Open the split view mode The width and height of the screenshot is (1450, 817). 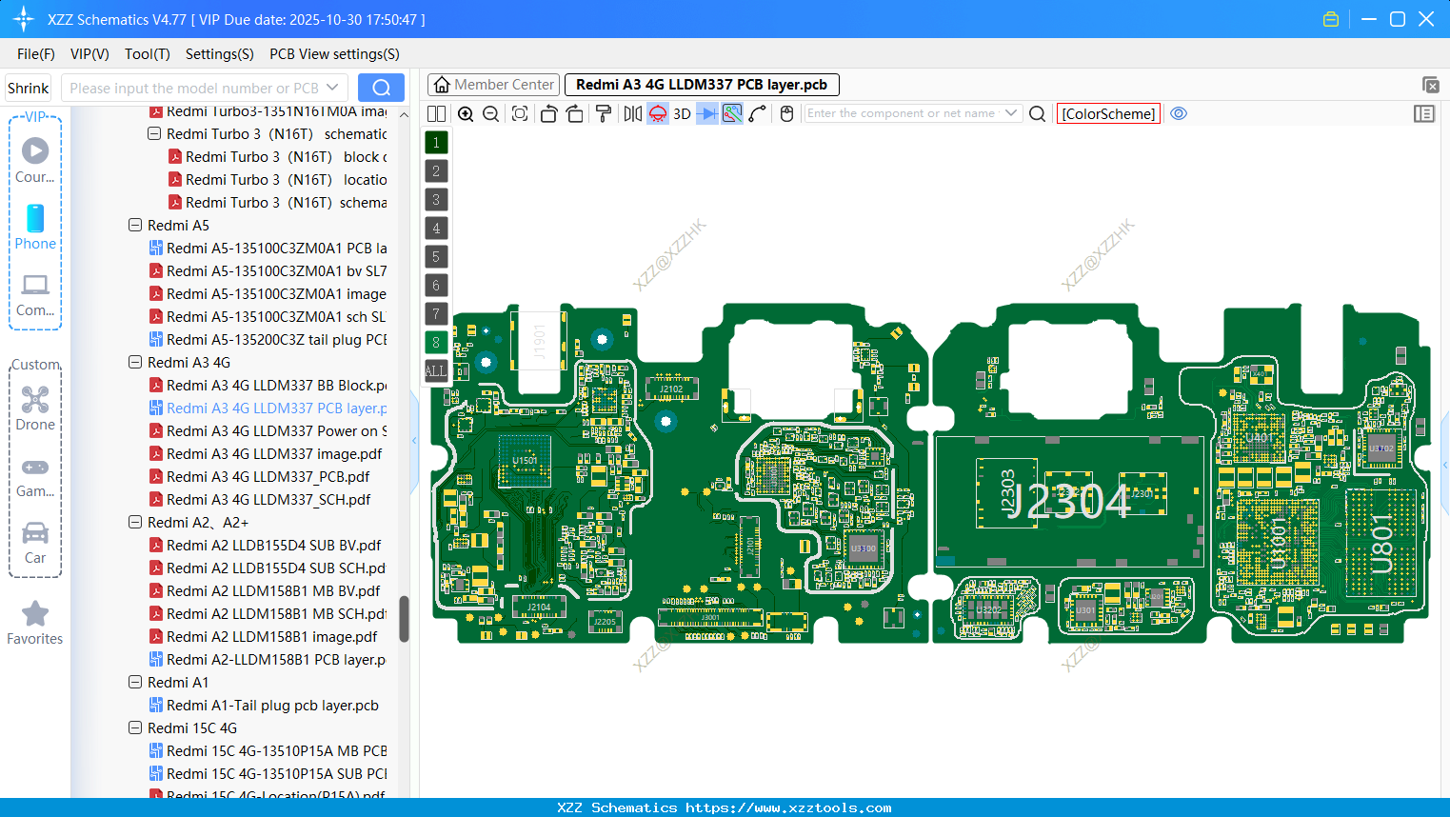pos(436,112)
